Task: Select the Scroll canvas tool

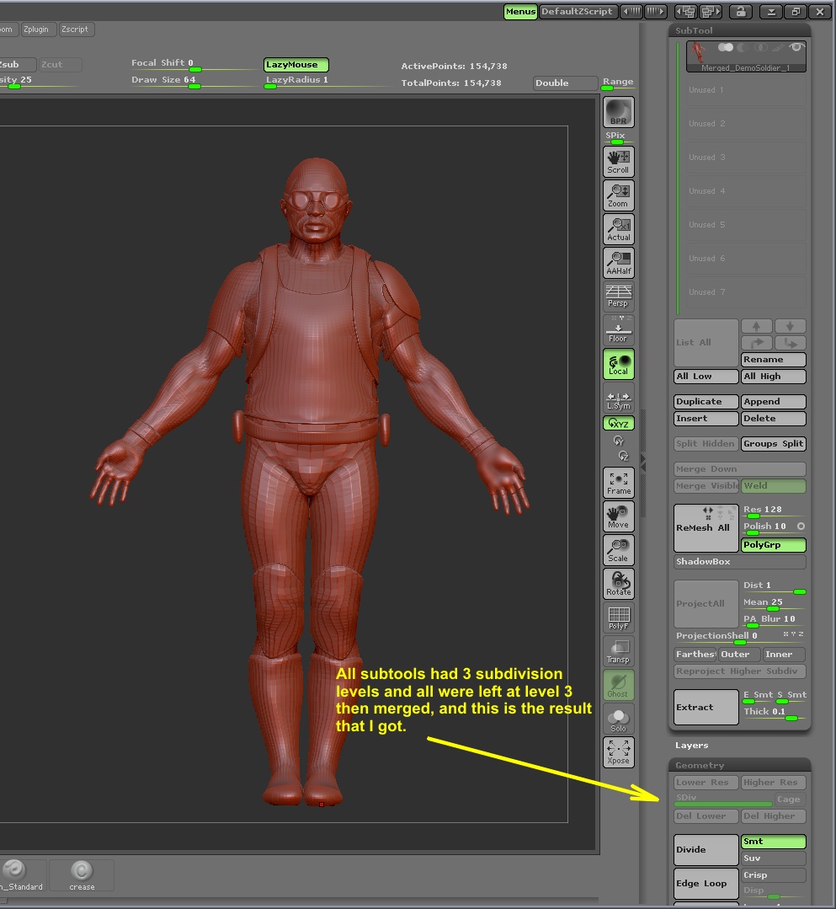Action: tap(619, 160)
